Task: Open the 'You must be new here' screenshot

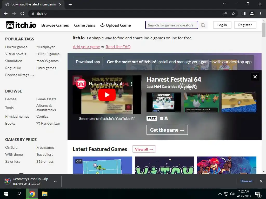Action: click(201, 102)
